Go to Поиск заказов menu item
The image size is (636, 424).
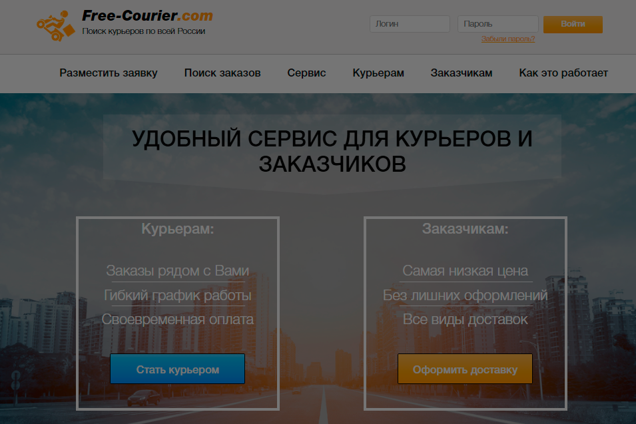(x=222, y=73)
